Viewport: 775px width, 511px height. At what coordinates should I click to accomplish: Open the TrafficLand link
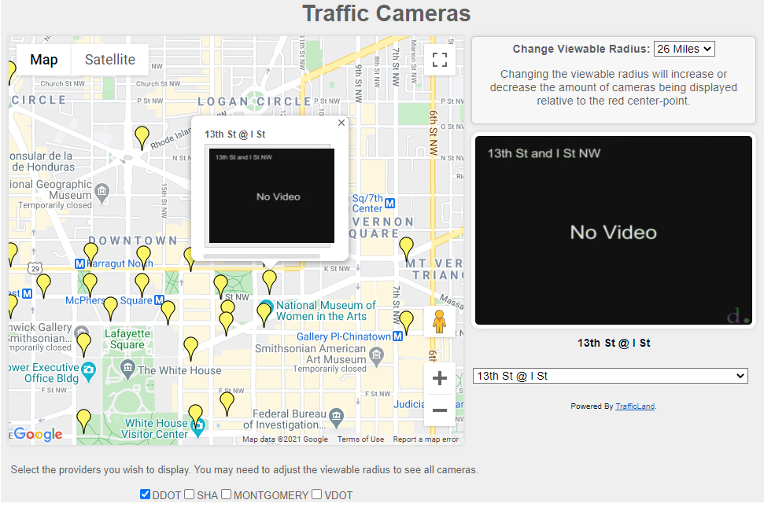point(635,406)
